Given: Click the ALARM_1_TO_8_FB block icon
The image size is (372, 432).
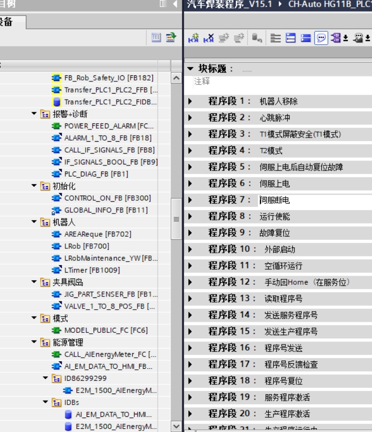Looking at the screenshot, I should 57,138.
